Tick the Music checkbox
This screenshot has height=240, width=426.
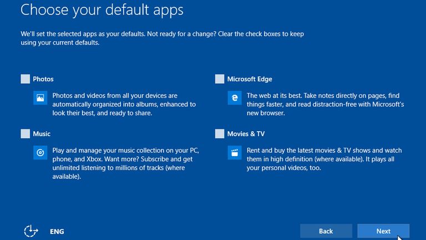pyautogui.click(x=26, y=133)
